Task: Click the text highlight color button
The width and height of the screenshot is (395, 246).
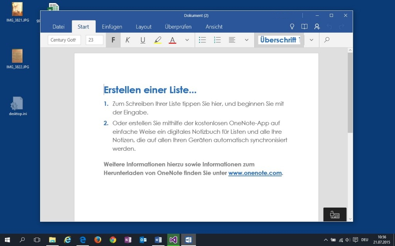Action: 157,40
